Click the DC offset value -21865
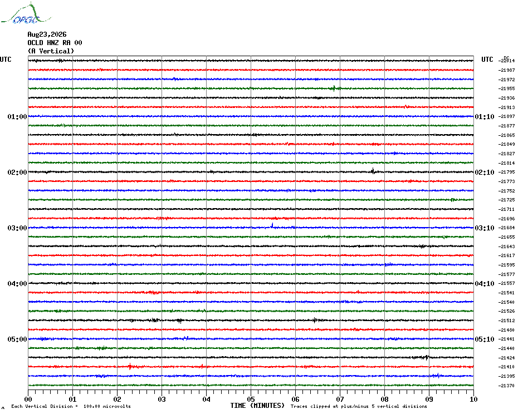The height and width of the screenshot is (414, 518). (506, 135)
